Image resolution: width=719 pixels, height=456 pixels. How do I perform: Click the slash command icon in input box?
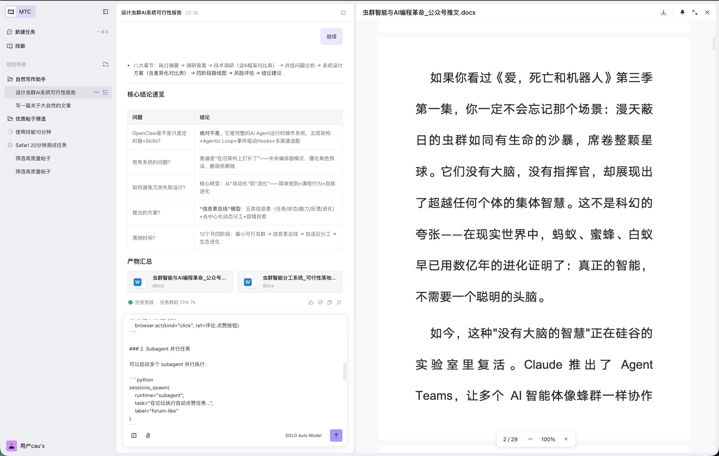click(134, 435)
